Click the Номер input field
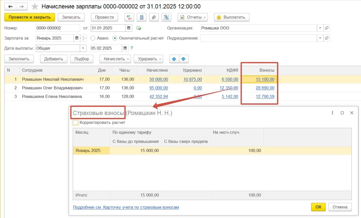 pos(57,28)
